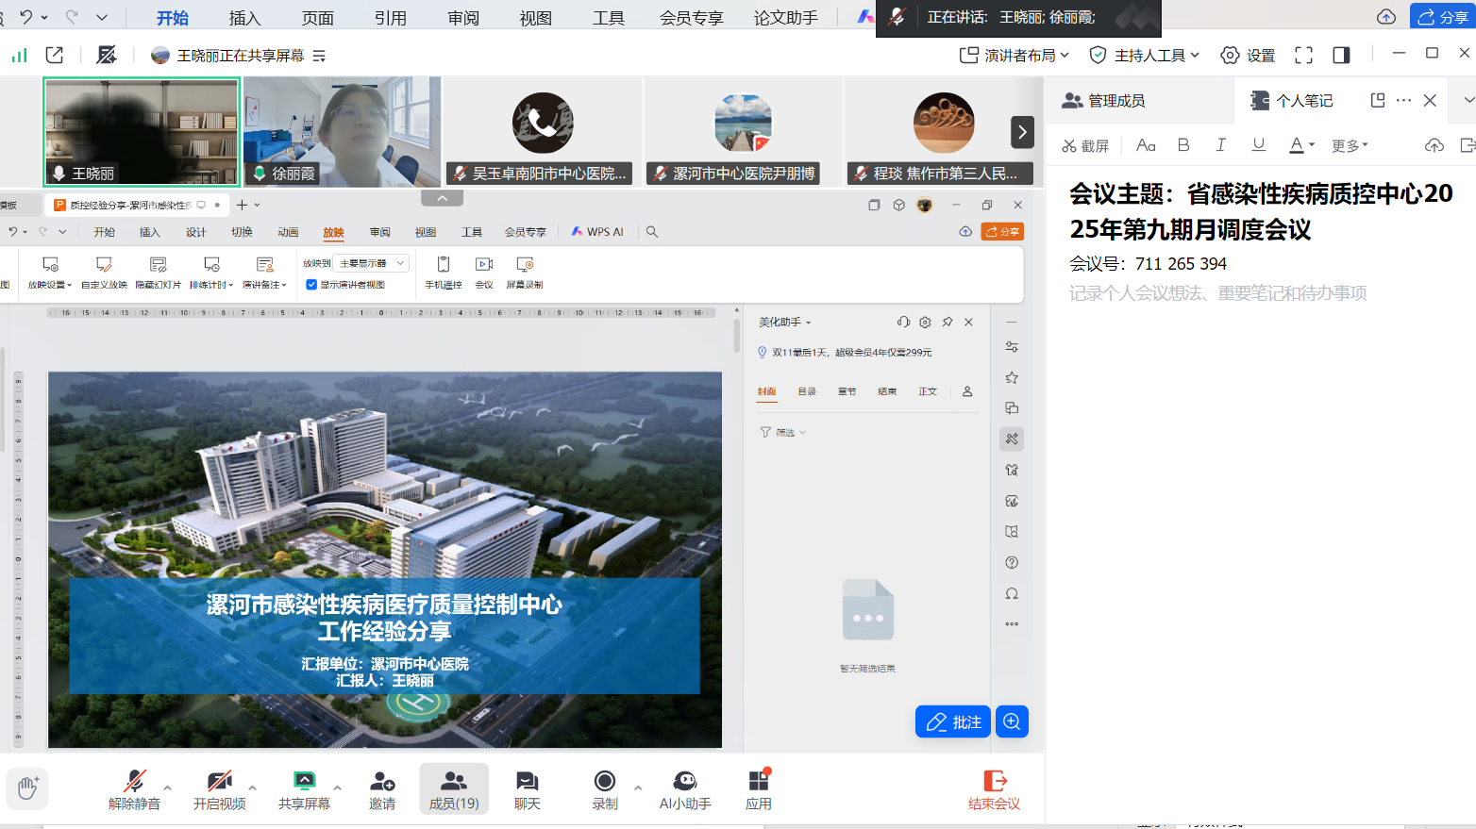Viewport: 1476px width, 829px height.
Task: Open the AI小助手 in the meeting toolbar
Action: coord(685,789)
